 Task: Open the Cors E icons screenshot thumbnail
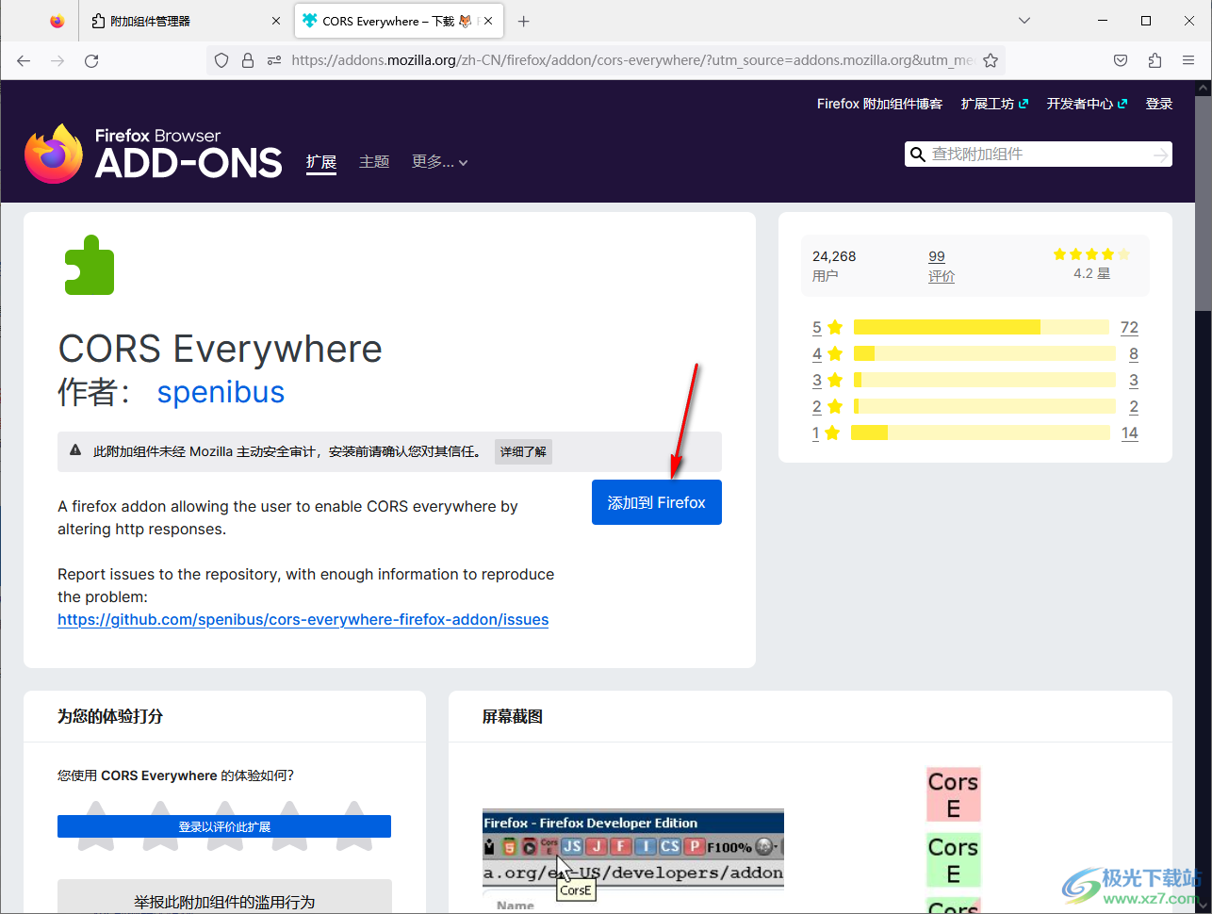click(954, 839)
